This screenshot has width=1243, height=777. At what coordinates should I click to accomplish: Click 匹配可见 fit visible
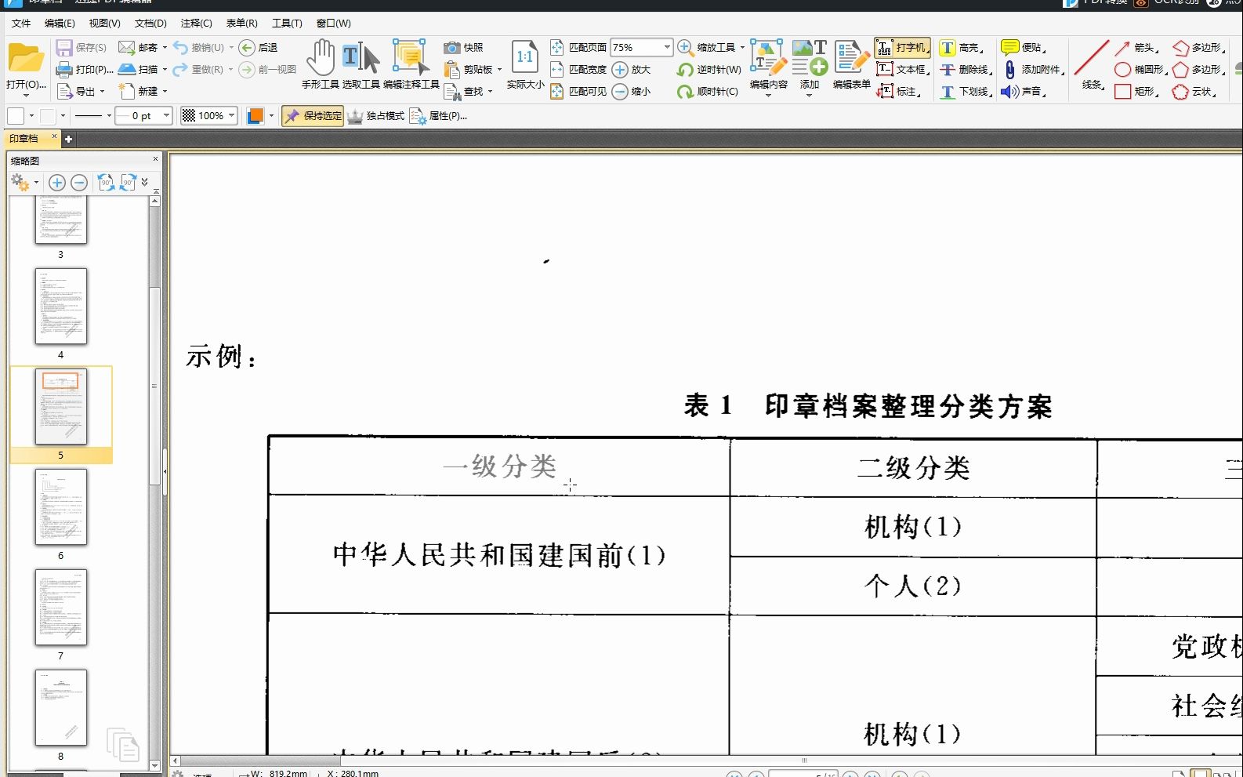pos(578,92)
